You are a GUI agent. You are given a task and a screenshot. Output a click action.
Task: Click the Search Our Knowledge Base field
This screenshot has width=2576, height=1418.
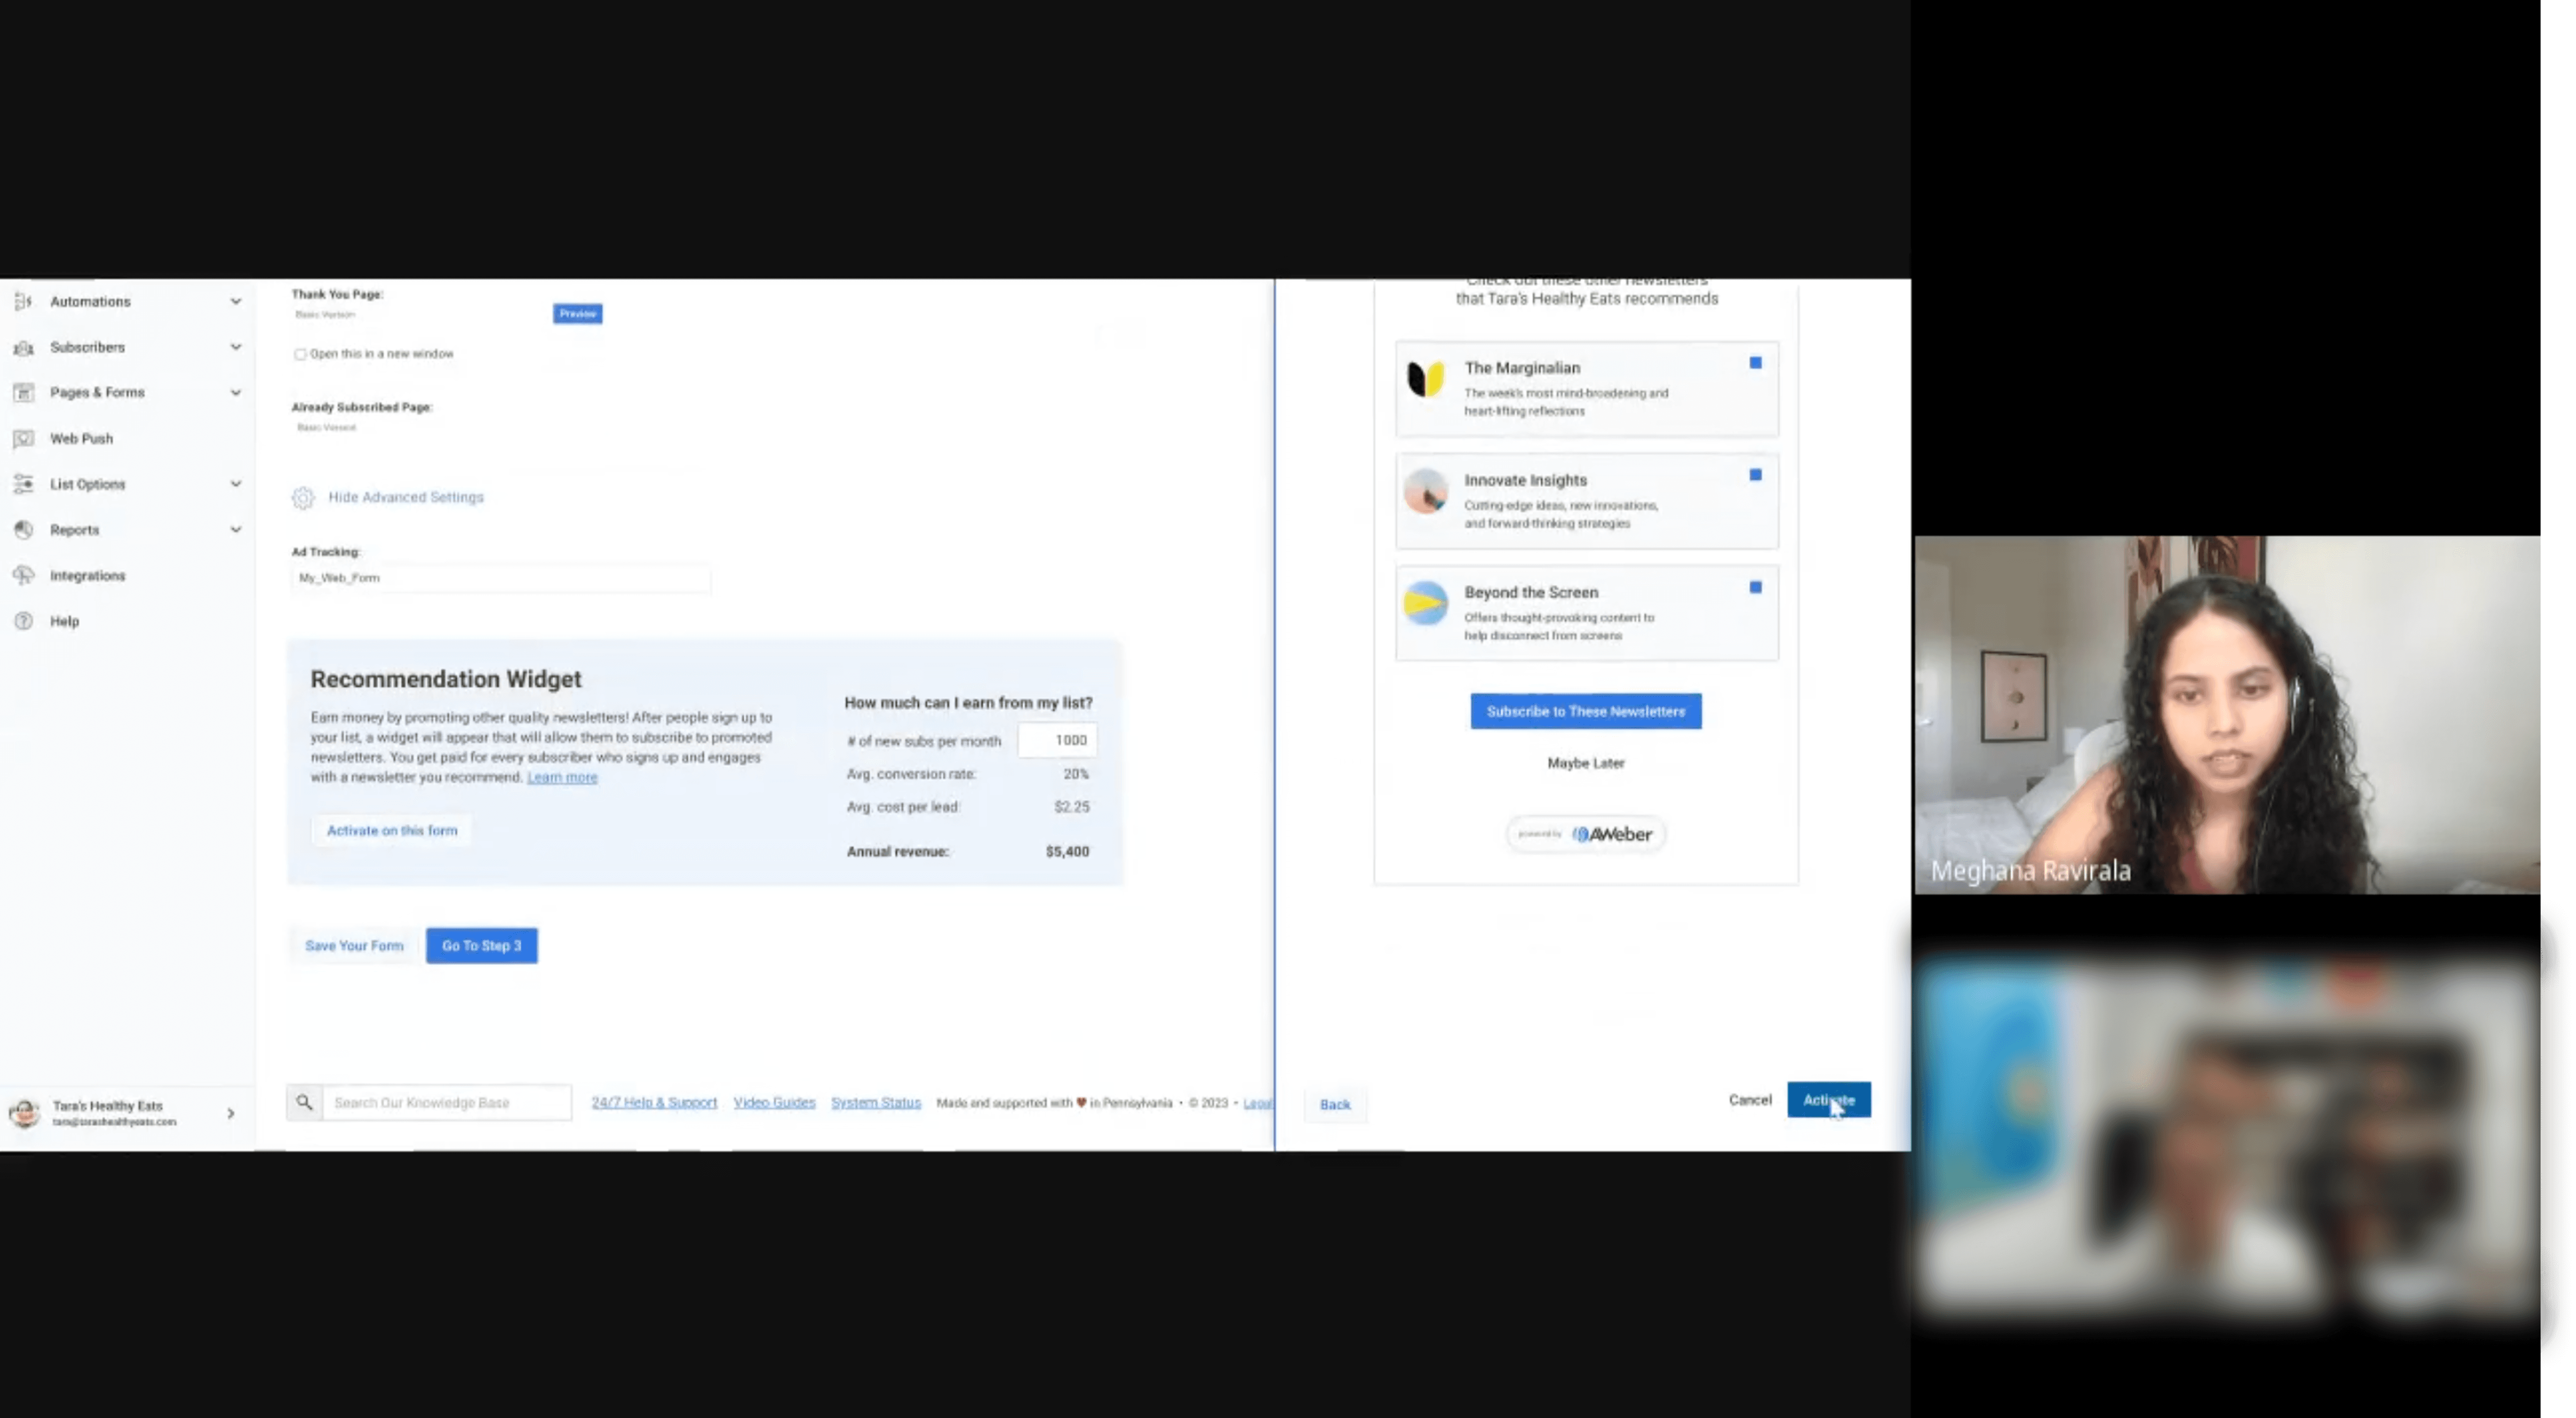pyautogui.click(x=446, y=1102)
